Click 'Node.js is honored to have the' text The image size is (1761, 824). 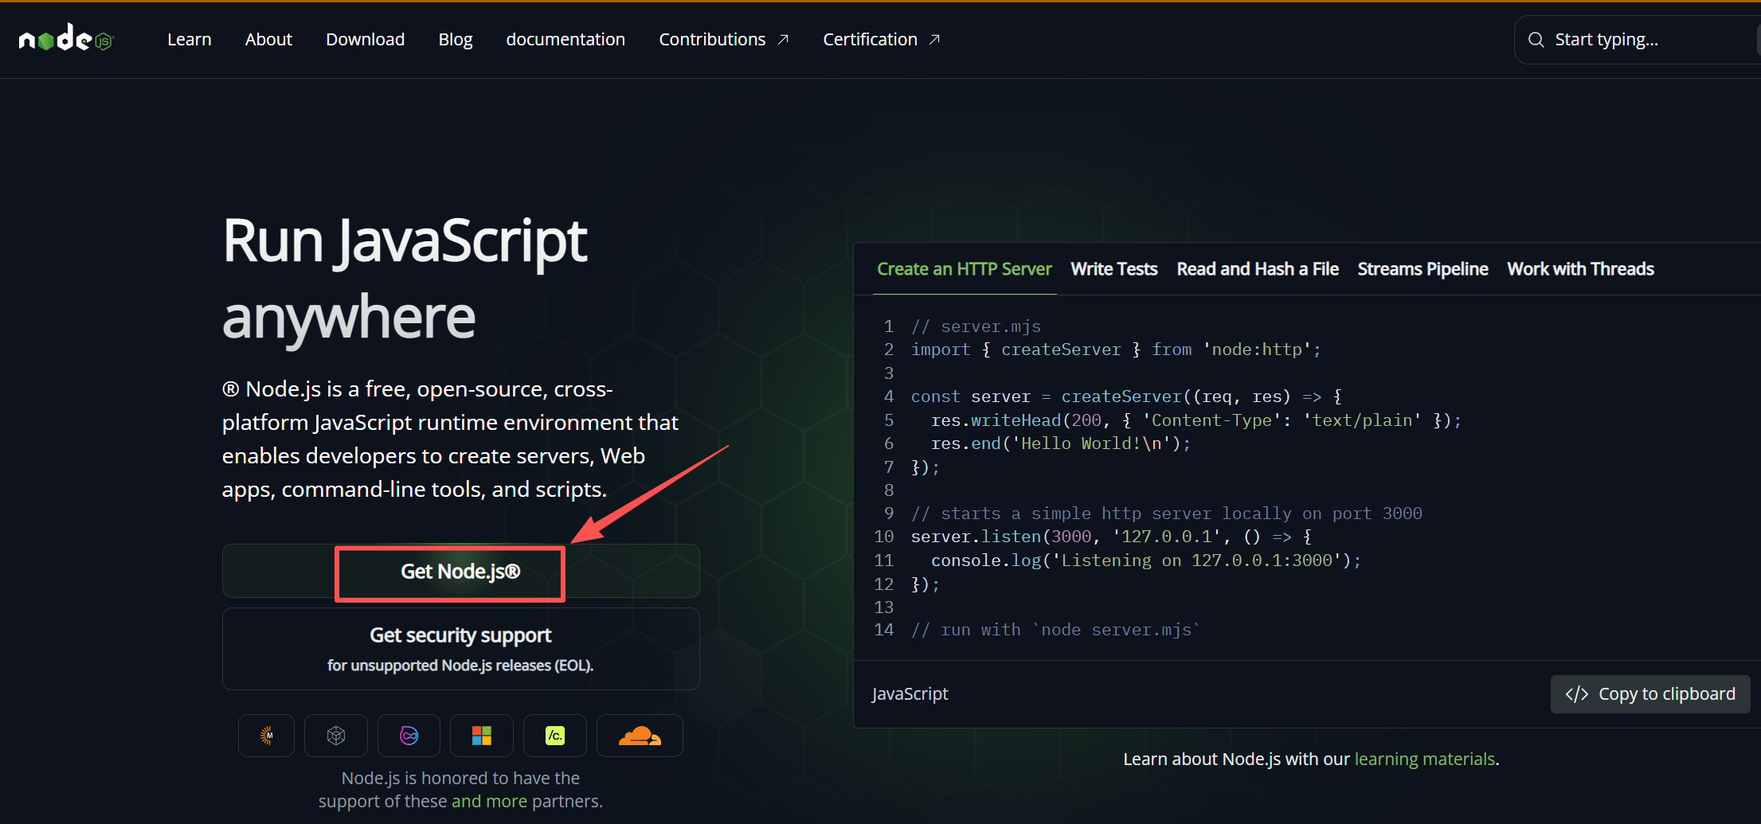click(x=460, y=778)
